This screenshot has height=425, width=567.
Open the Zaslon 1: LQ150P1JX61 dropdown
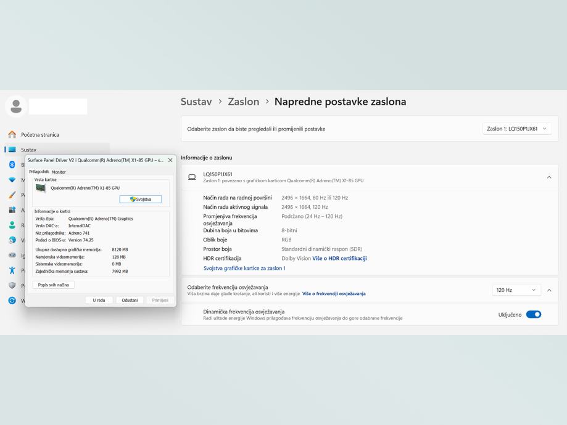pos(516,129)
